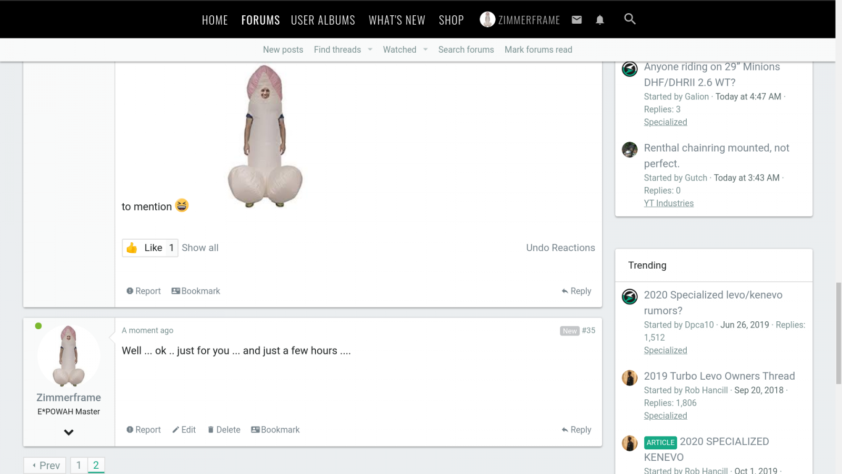
Task: Edit post #35
Action: [x=184, y=430]
